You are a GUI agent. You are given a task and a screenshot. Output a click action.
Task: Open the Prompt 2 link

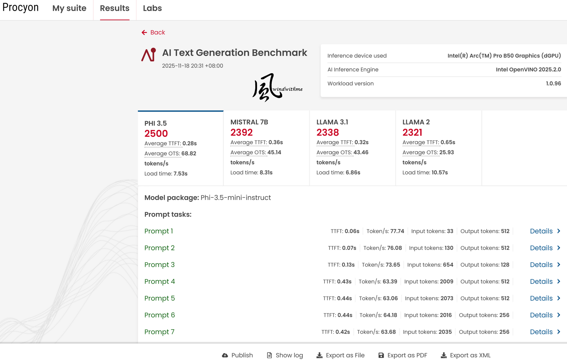click(x=159, y=248)
